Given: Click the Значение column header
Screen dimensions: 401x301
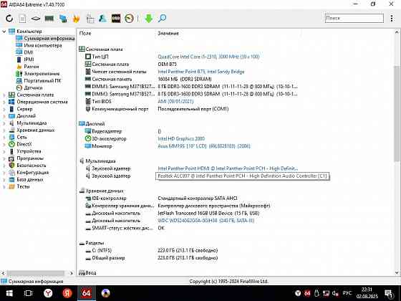Looking at the screenshot, I should pyautogui.click(x=168, y=33).
